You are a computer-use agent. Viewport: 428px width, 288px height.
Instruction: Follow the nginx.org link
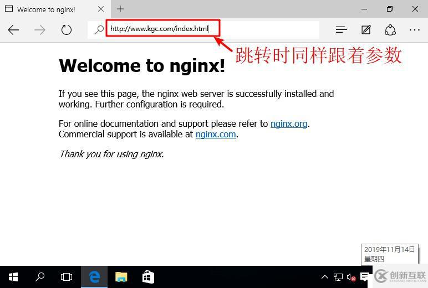(x=289, y=124)
